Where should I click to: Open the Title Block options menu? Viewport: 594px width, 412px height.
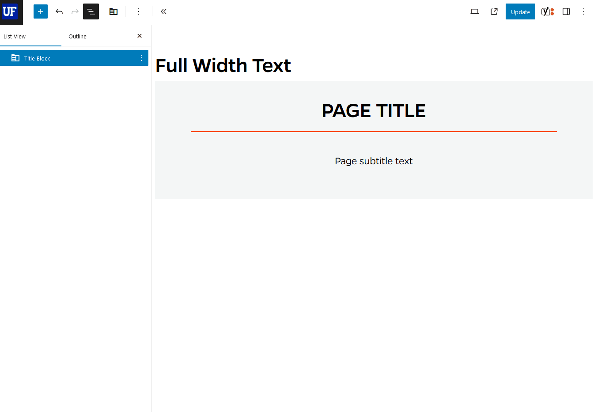(x=141, y=58)
